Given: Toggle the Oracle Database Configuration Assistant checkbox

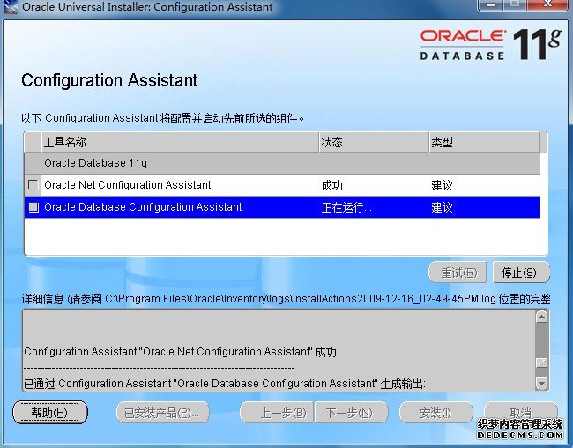Looking at the screenshot, I should tap(33, 207).
